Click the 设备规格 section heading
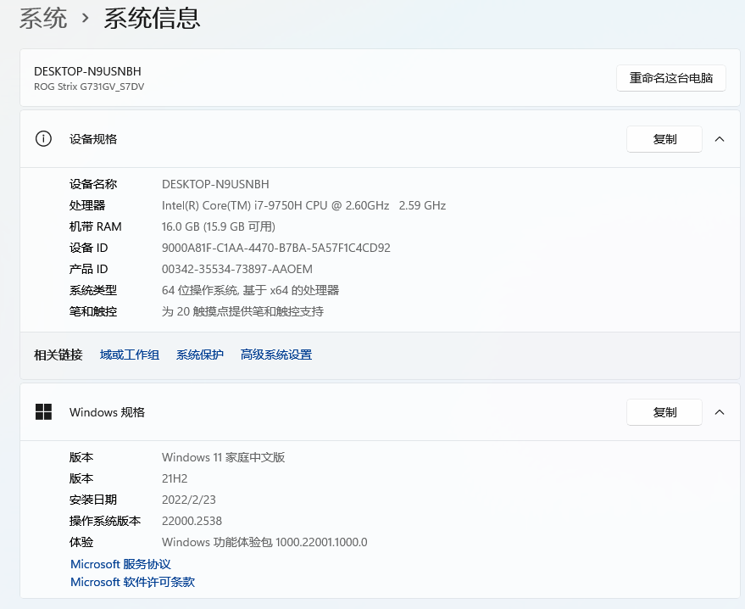745x609 pixels. click(x=93, y=139)
